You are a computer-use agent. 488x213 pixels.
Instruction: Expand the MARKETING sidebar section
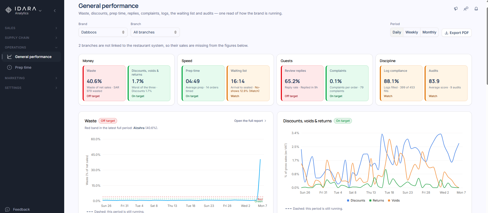31,78
